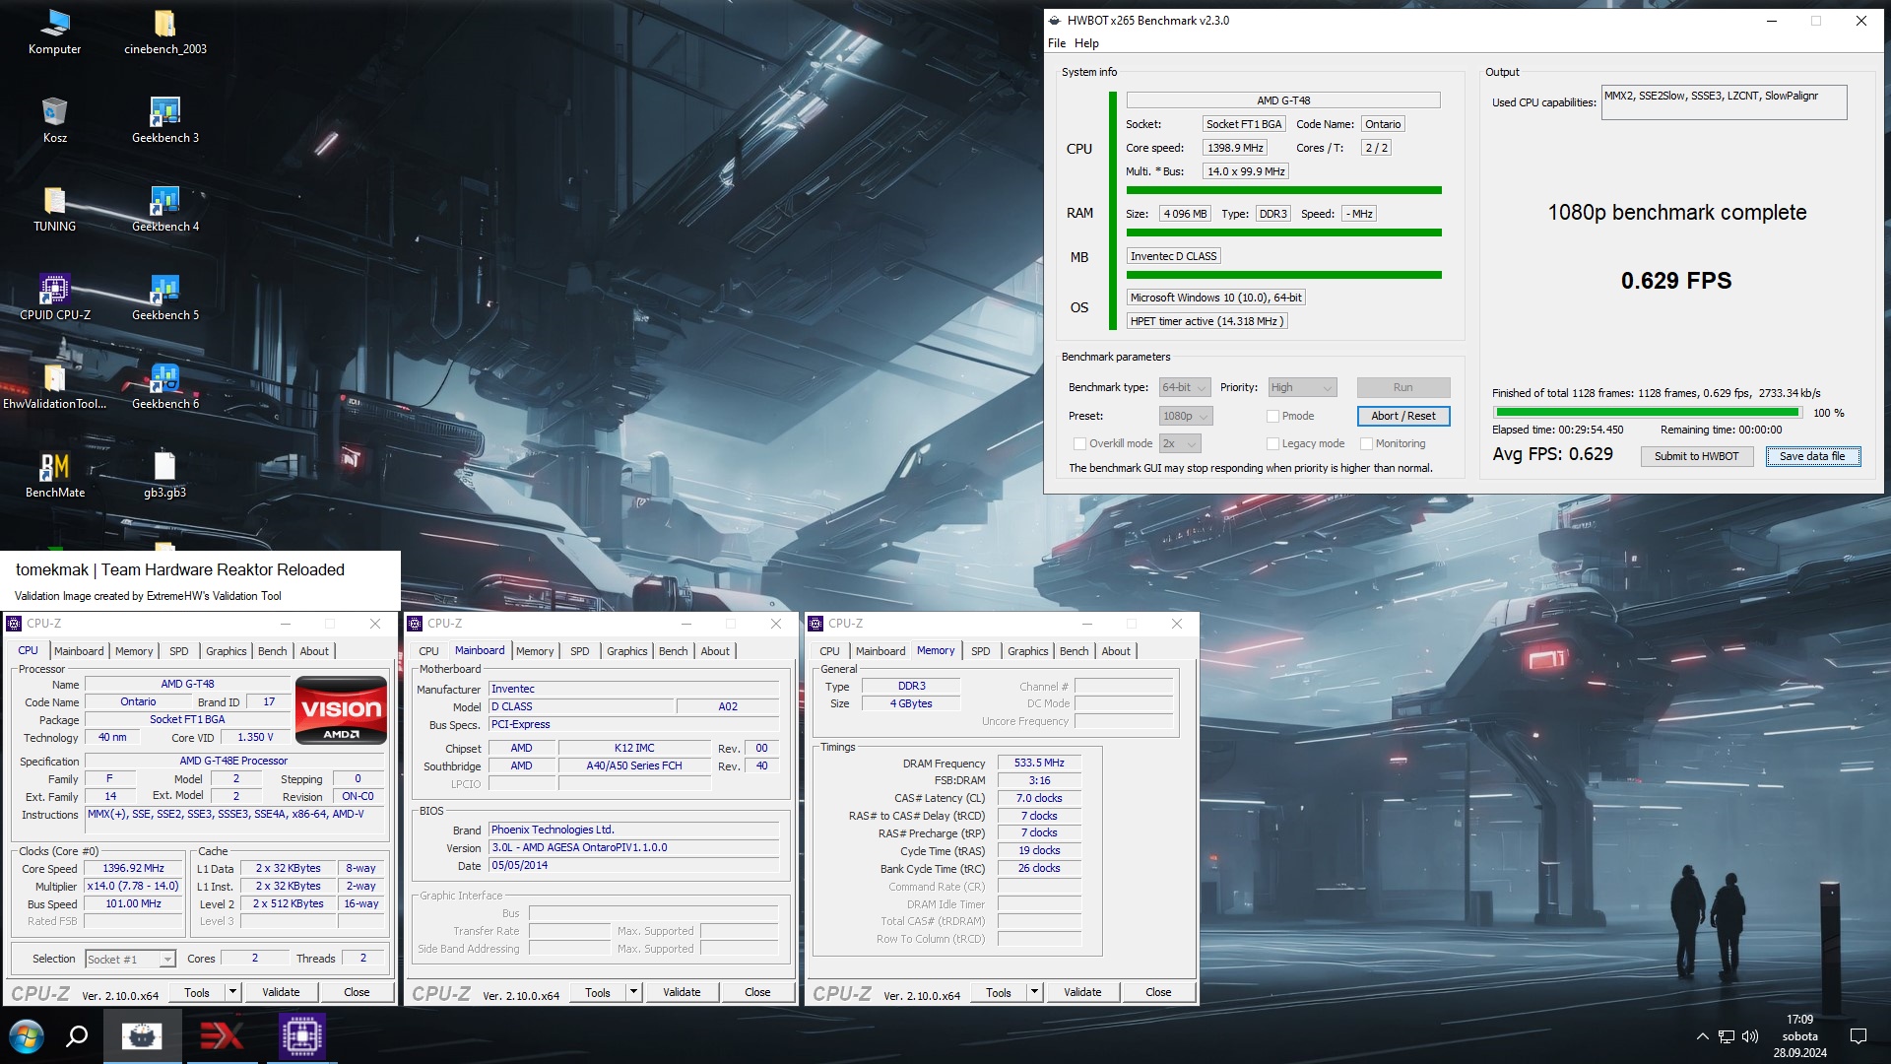Open the TUNING folder icon

coord(55,209)
